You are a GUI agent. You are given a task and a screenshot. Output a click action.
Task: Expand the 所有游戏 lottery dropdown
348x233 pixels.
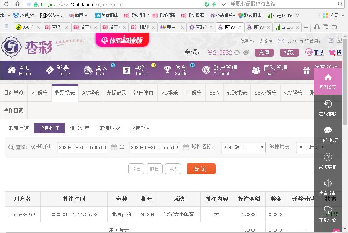point(243,147)
